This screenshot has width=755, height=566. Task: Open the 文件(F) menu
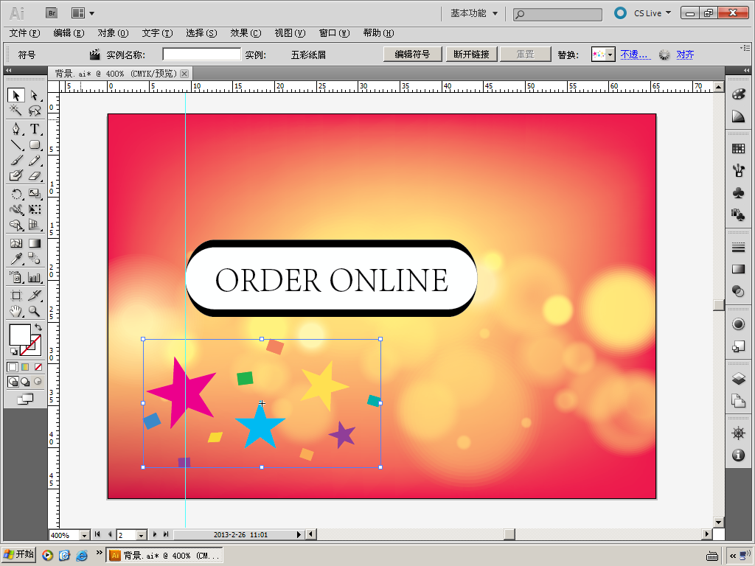(x=24, y=33)
